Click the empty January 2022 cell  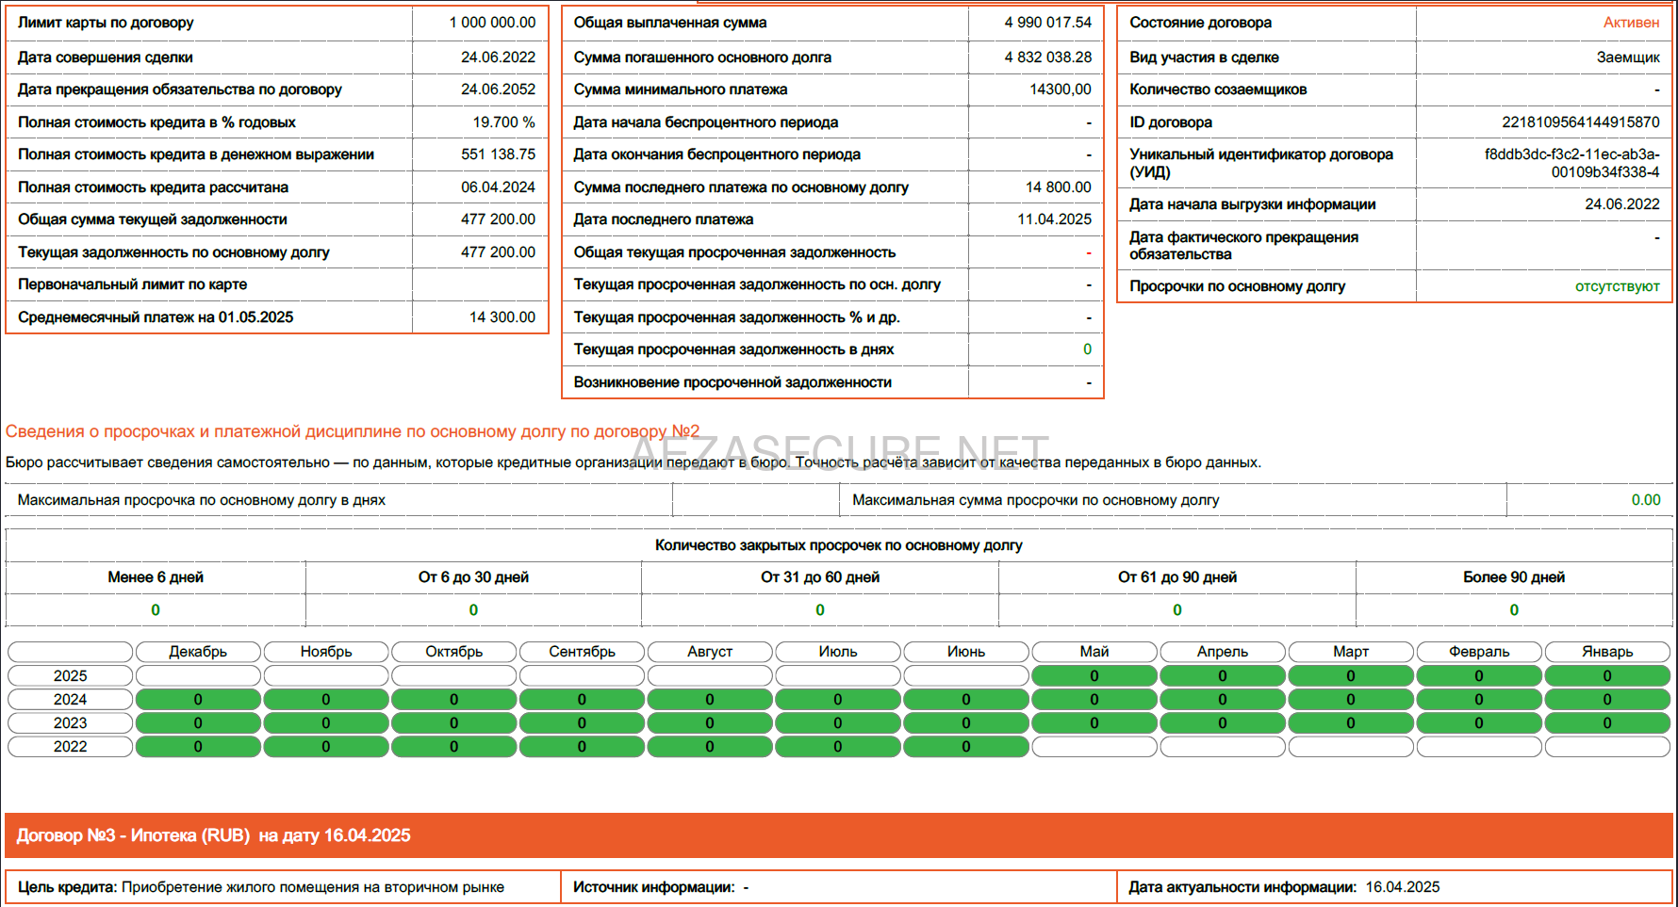[x=1607, y=746]
